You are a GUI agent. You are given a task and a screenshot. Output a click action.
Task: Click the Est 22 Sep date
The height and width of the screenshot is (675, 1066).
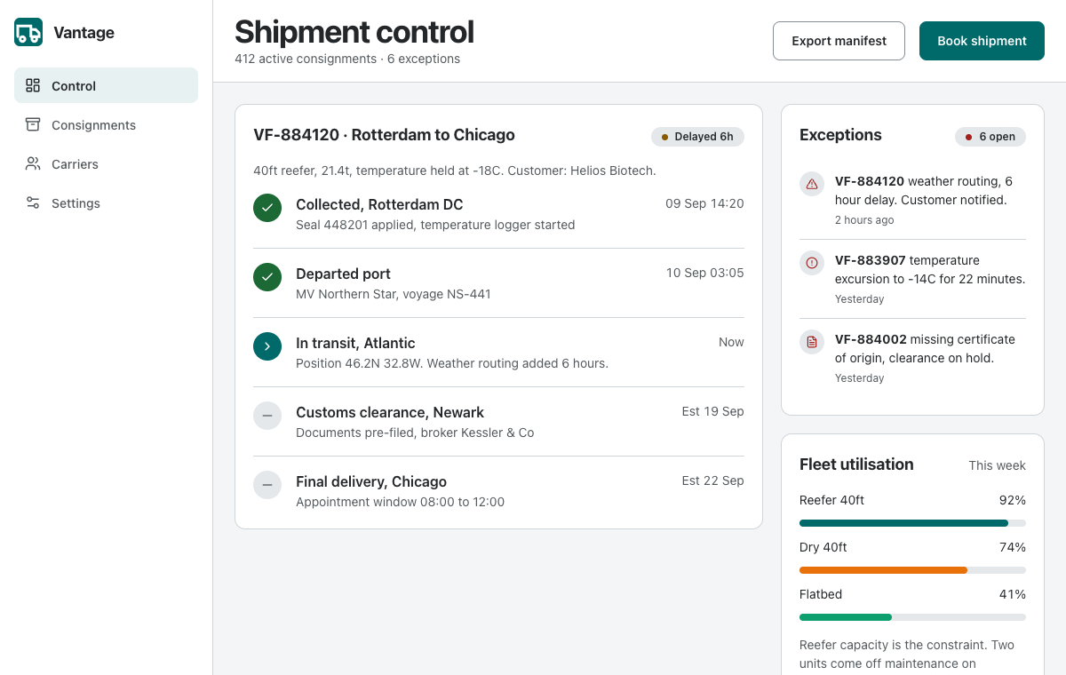click(x=713, y=480)
